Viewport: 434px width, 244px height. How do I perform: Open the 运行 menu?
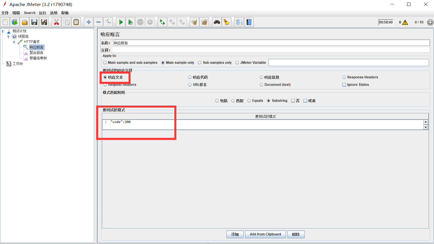(x=42, y=13)
